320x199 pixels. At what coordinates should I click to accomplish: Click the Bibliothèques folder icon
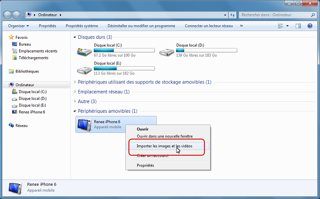pos(11,71)
